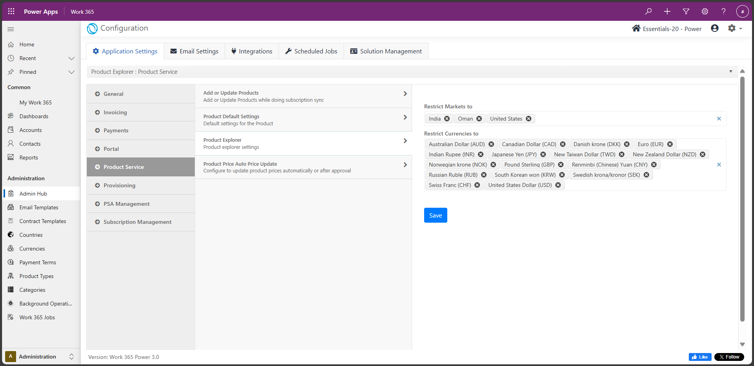Click the user profile icon near Essentials-20
The width and height of the screenshot is (754, 366).
715,28
